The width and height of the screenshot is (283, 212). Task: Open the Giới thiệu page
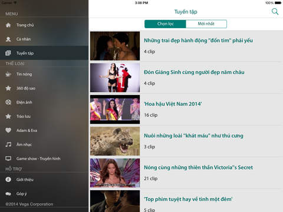coord(44,180)
